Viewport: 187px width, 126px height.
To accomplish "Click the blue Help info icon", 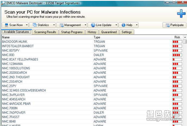I will 123,25.
